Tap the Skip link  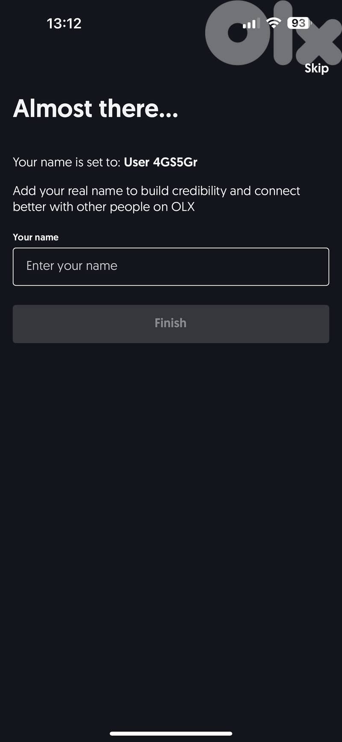(316, 69)
